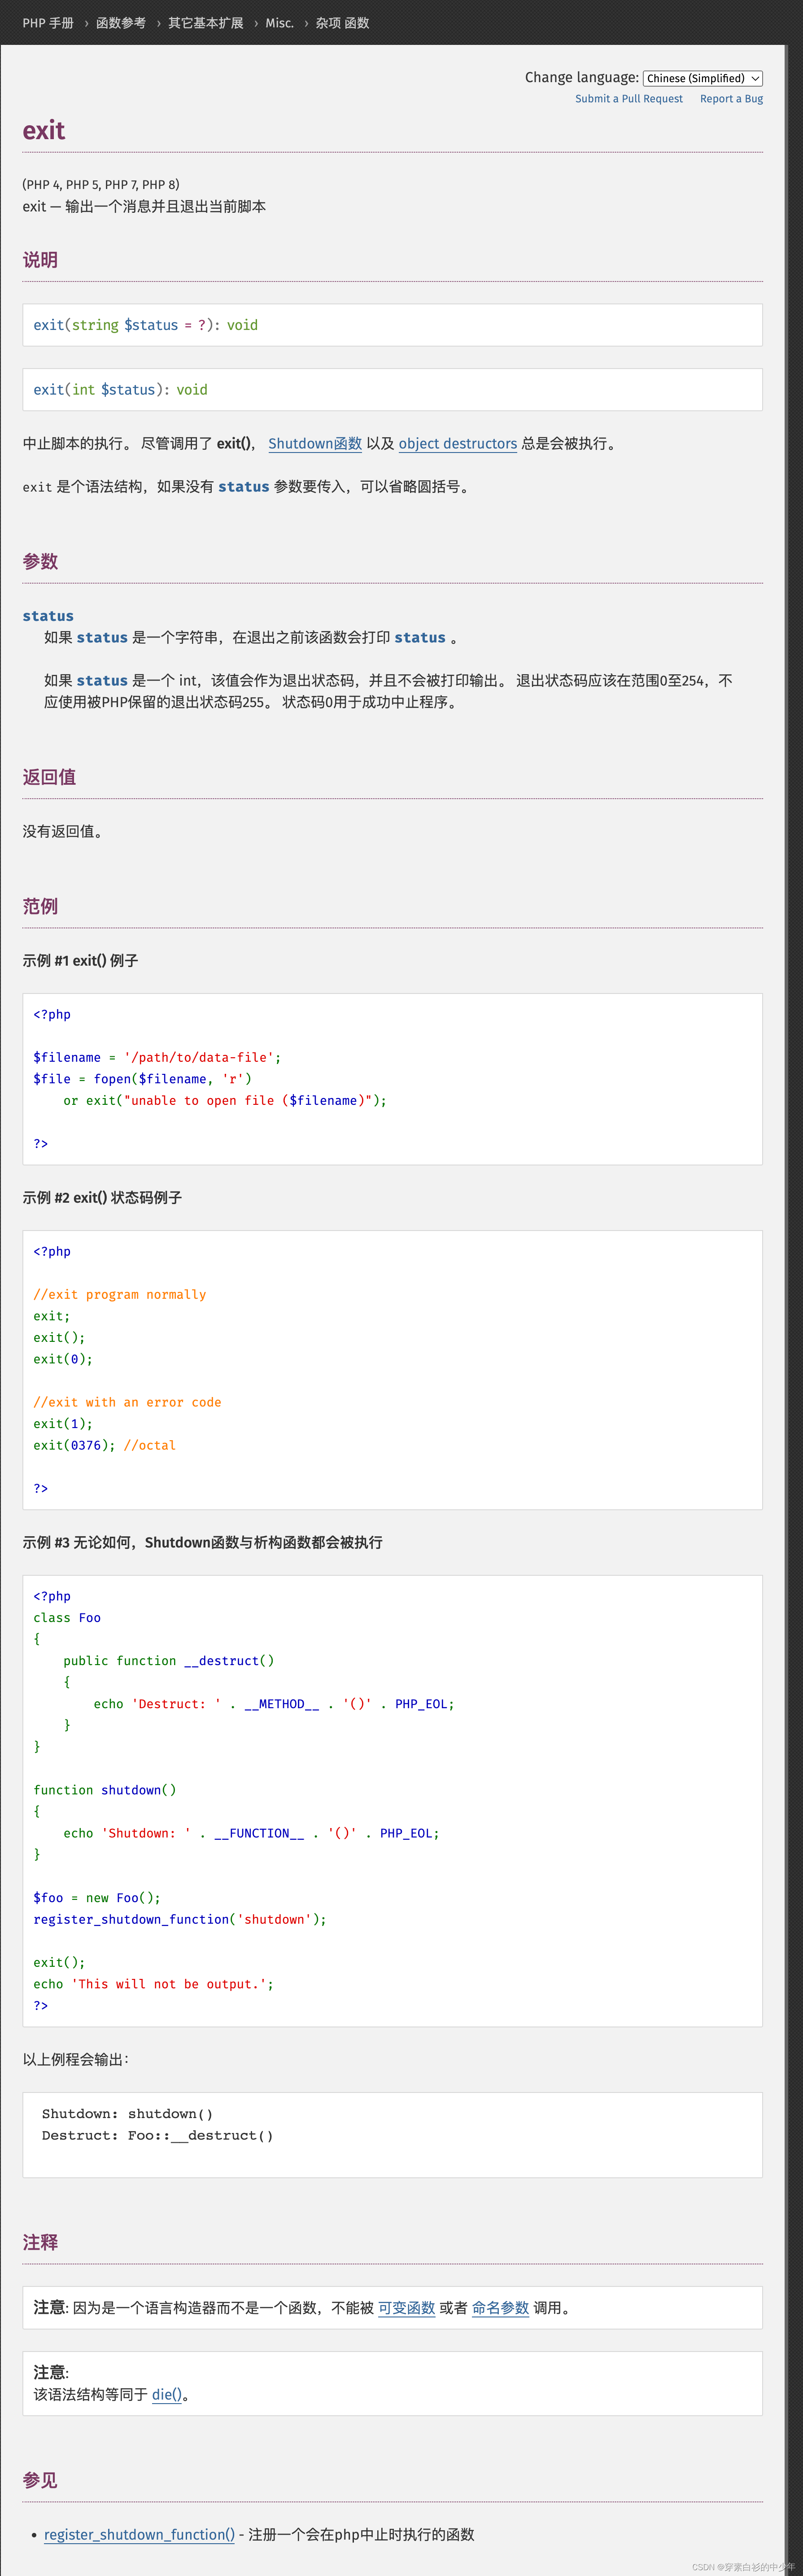The image size is (803, 2576).
Task: Open the 命名参数 link
Action: coord(500,2308)
